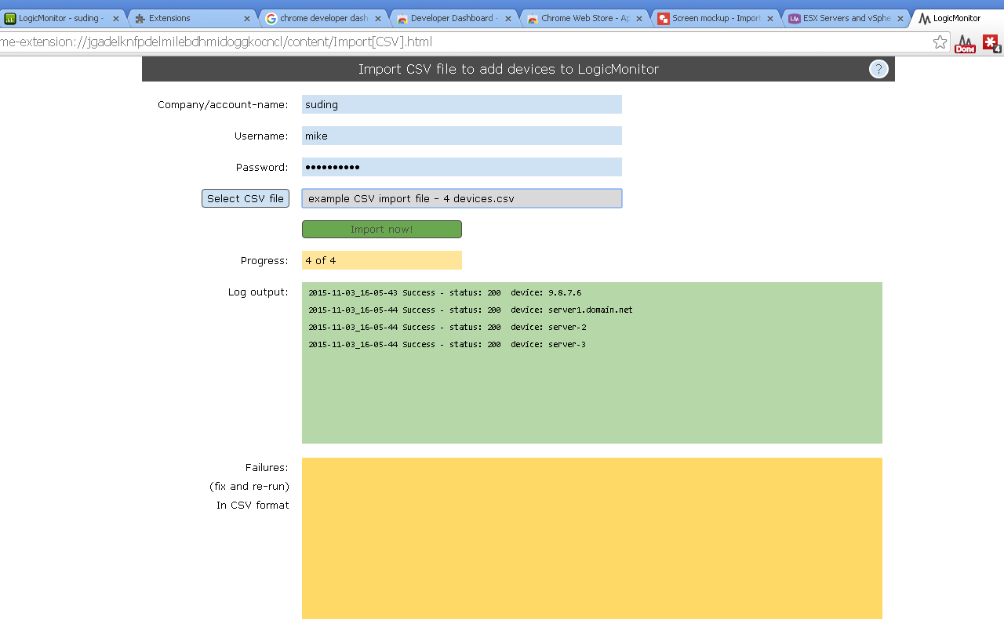Click the 4 of 4 progress bar
Screen dimensions: 1004x627
point(381,259)
